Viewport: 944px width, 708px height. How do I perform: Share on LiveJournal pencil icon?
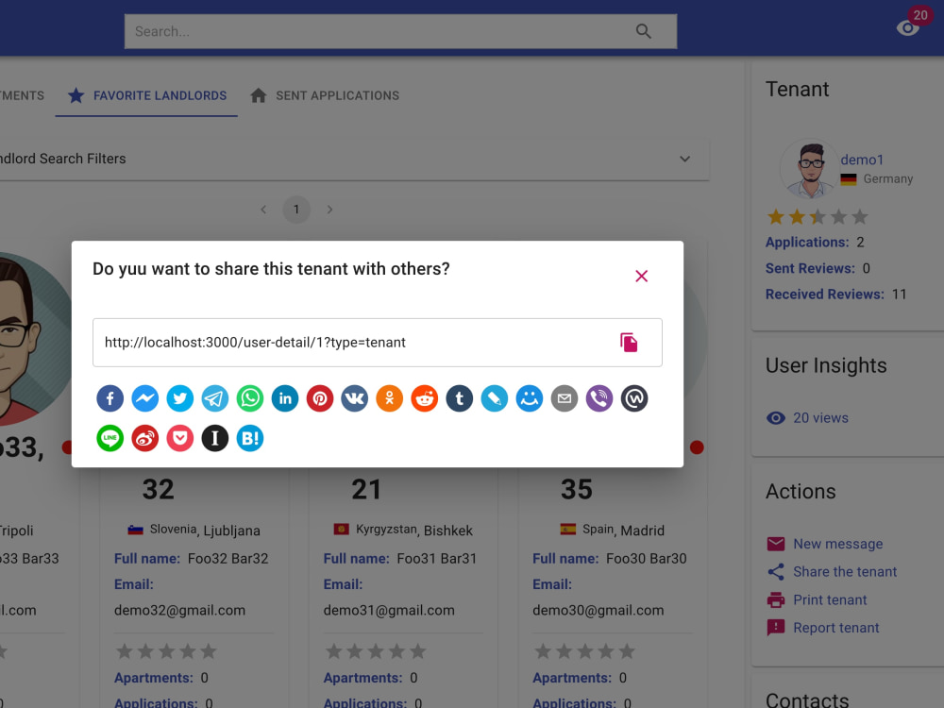[x=495, y=398]
